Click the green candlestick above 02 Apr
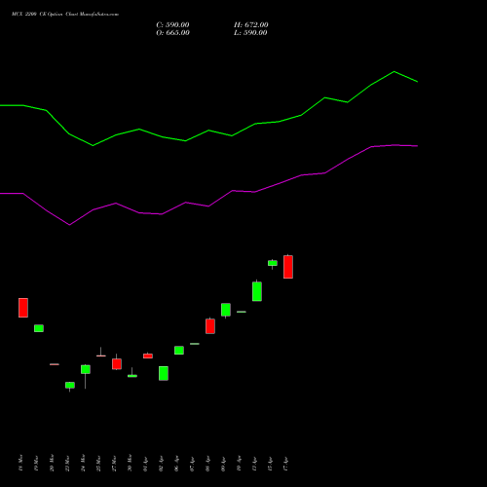The height and width of the screenshot is (487, 487). 164,373
